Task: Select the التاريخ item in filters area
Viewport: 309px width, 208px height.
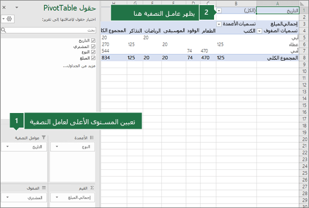Action: click(x=24, y=147)
